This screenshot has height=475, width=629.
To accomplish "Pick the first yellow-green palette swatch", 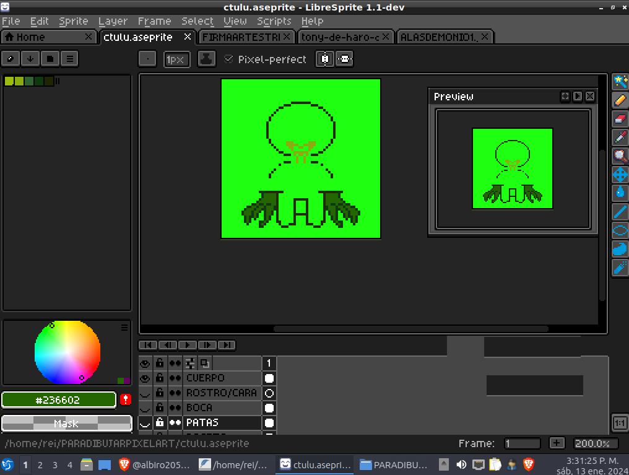I will tap(9, 81).
